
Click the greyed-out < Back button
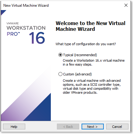click(68, 127)
